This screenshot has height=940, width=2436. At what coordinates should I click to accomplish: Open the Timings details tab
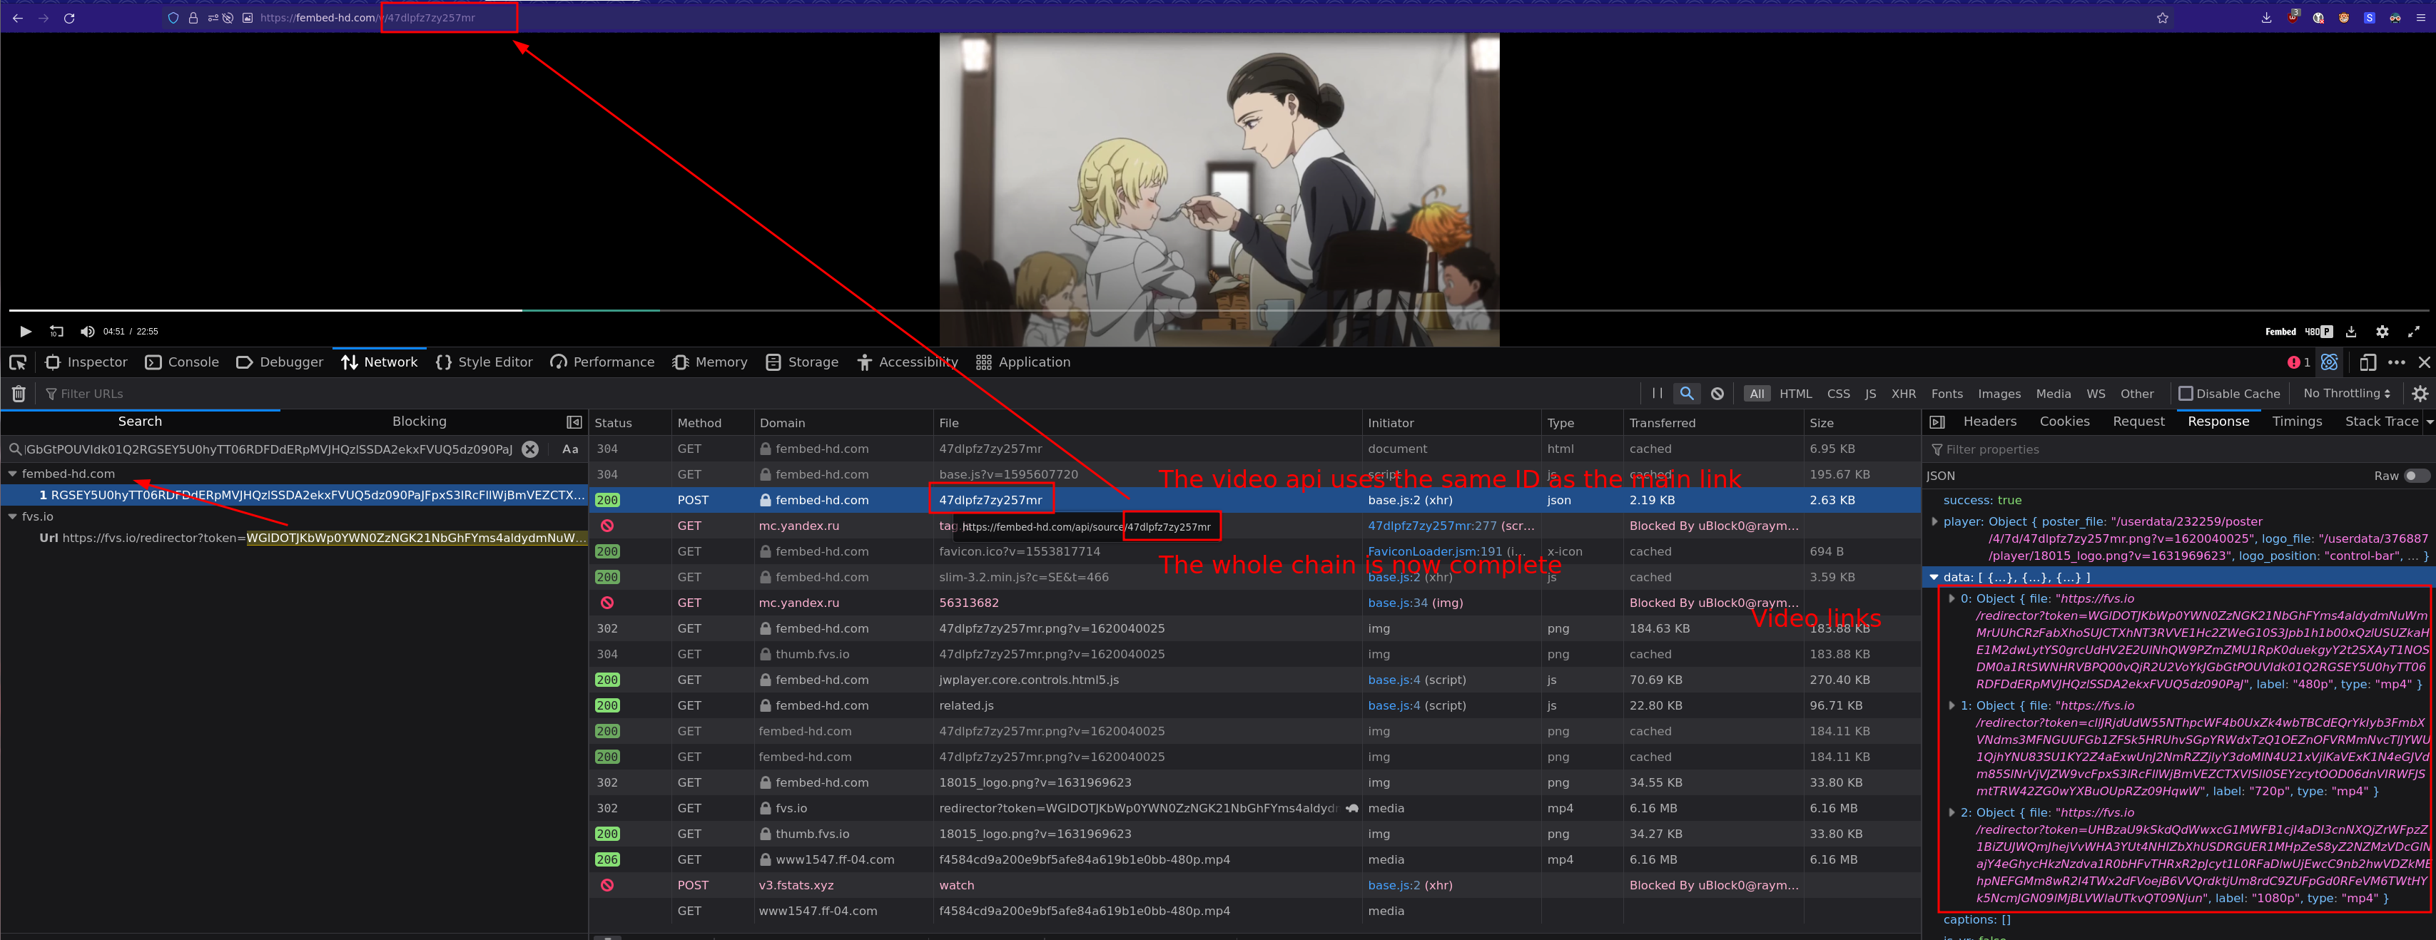(2297, 422)
